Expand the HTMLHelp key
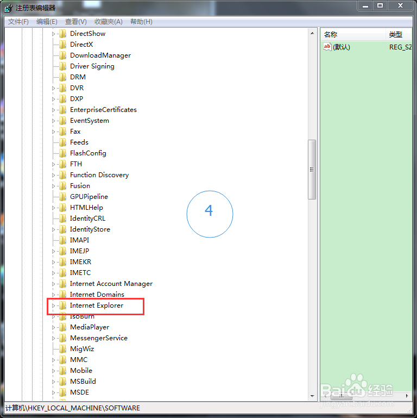This screenshot has width=417, height=418. click(53, 208)
